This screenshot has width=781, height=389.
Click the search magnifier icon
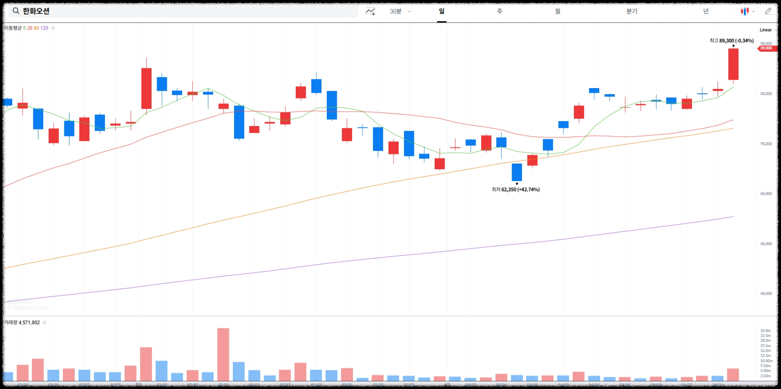16,11
